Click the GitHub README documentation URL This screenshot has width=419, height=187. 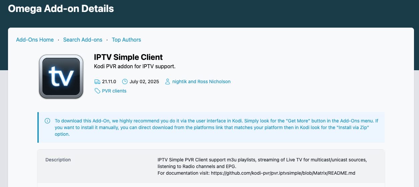(283, 173)
